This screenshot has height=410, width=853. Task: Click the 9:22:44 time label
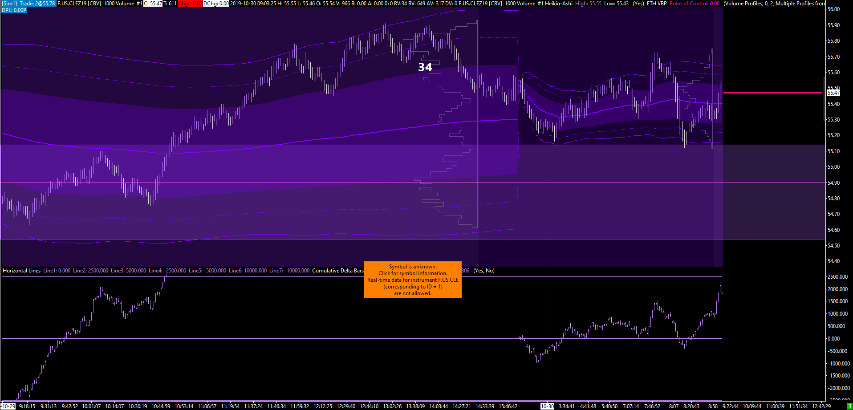click(730, 406)
